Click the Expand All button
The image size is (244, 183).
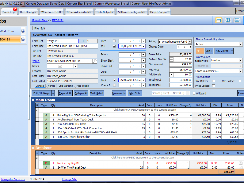point(65,93)
